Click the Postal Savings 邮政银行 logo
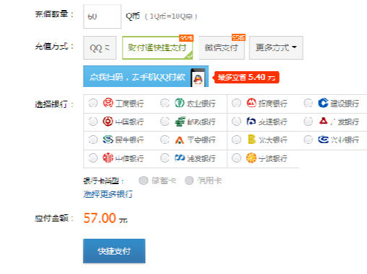367x274 pixels. click(180, 122)
